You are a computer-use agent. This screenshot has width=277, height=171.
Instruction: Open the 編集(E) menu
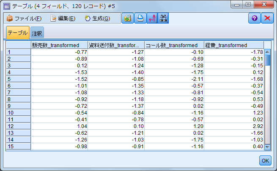63,19
